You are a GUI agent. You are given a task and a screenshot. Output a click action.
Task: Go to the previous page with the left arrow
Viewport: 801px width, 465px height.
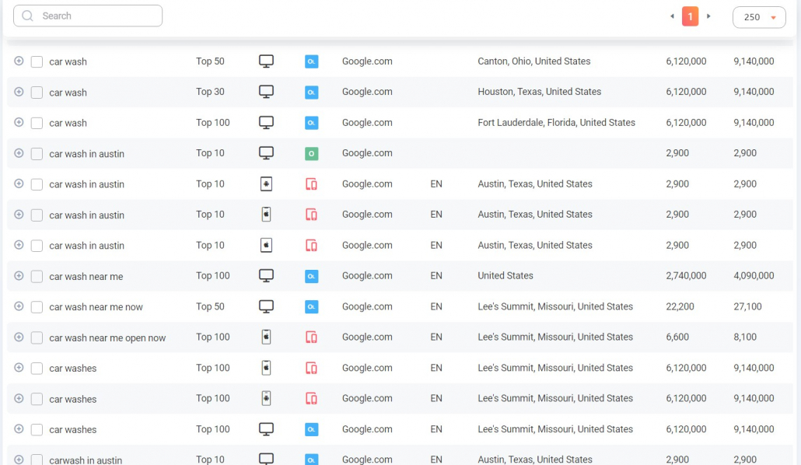click(x=672, y=16)
